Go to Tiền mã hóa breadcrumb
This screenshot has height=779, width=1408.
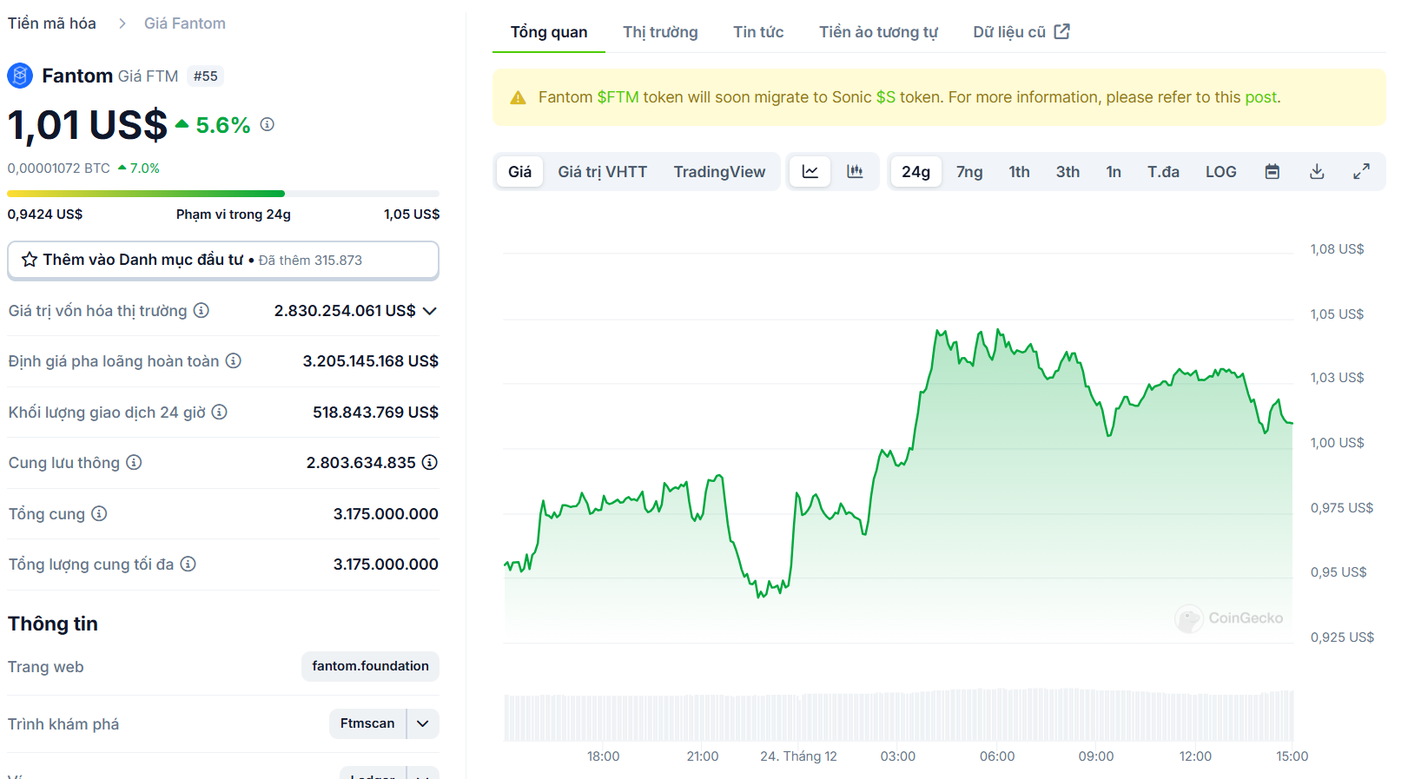(52, 23)
